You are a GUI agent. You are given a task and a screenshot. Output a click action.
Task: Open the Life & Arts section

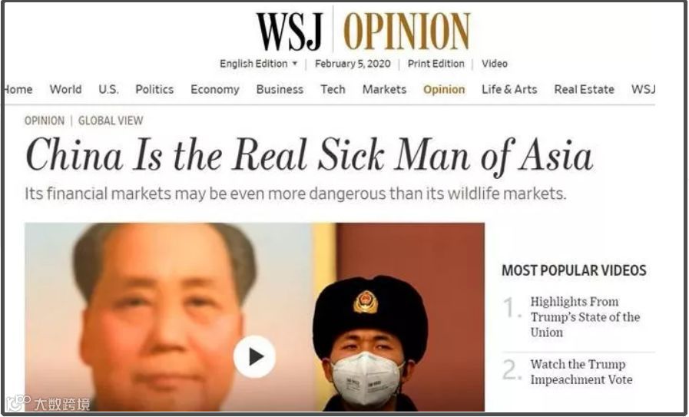509,89
